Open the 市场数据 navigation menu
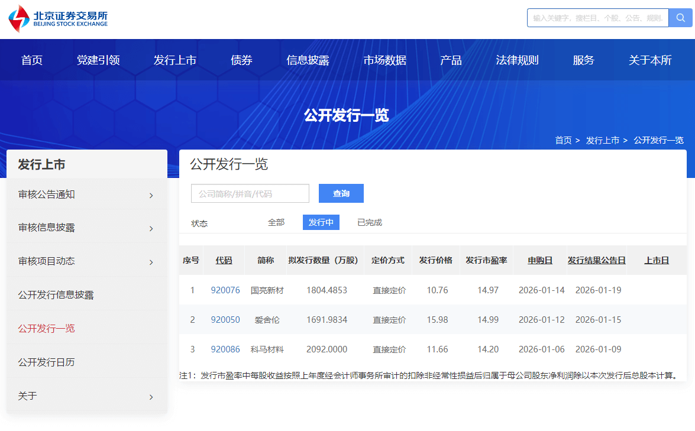Screen dimensions: 695x431 click(x=385, y=60)
